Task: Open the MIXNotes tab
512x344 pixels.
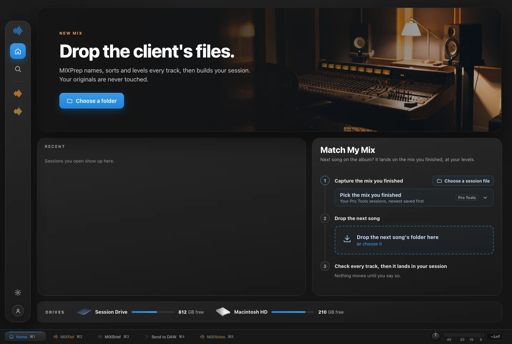Action: pos(217,336)
